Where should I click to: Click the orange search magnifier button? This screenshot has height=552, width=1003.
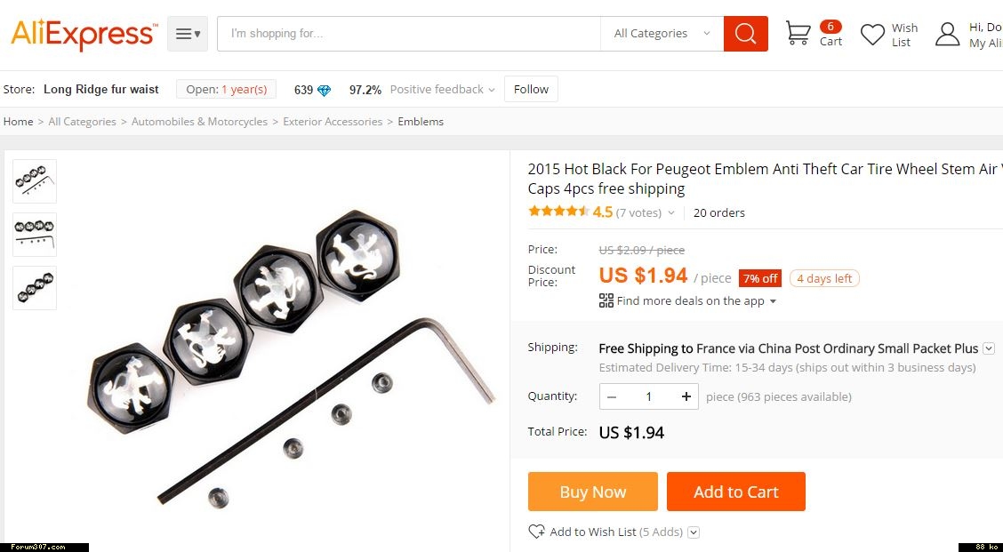point(745,34)
